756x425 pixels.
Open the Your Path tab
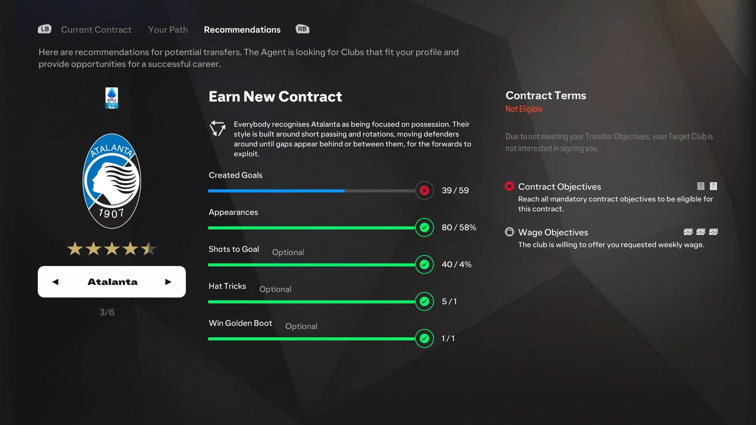[x=168, y=30]
